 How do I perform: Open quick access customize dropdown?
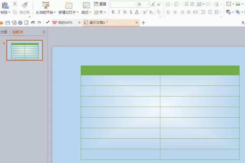pos(47,23)
